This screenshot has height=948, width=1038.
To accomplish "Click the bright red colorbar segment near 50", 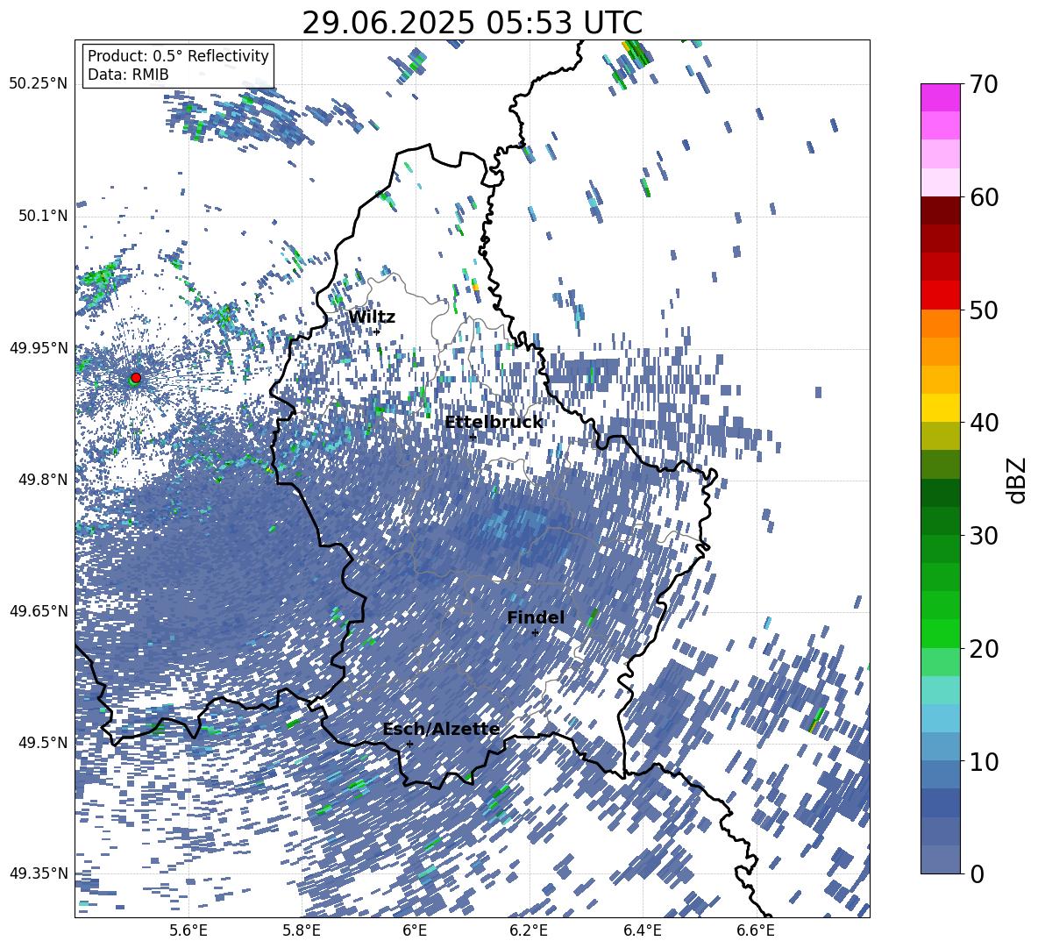I will pos(940,296).
